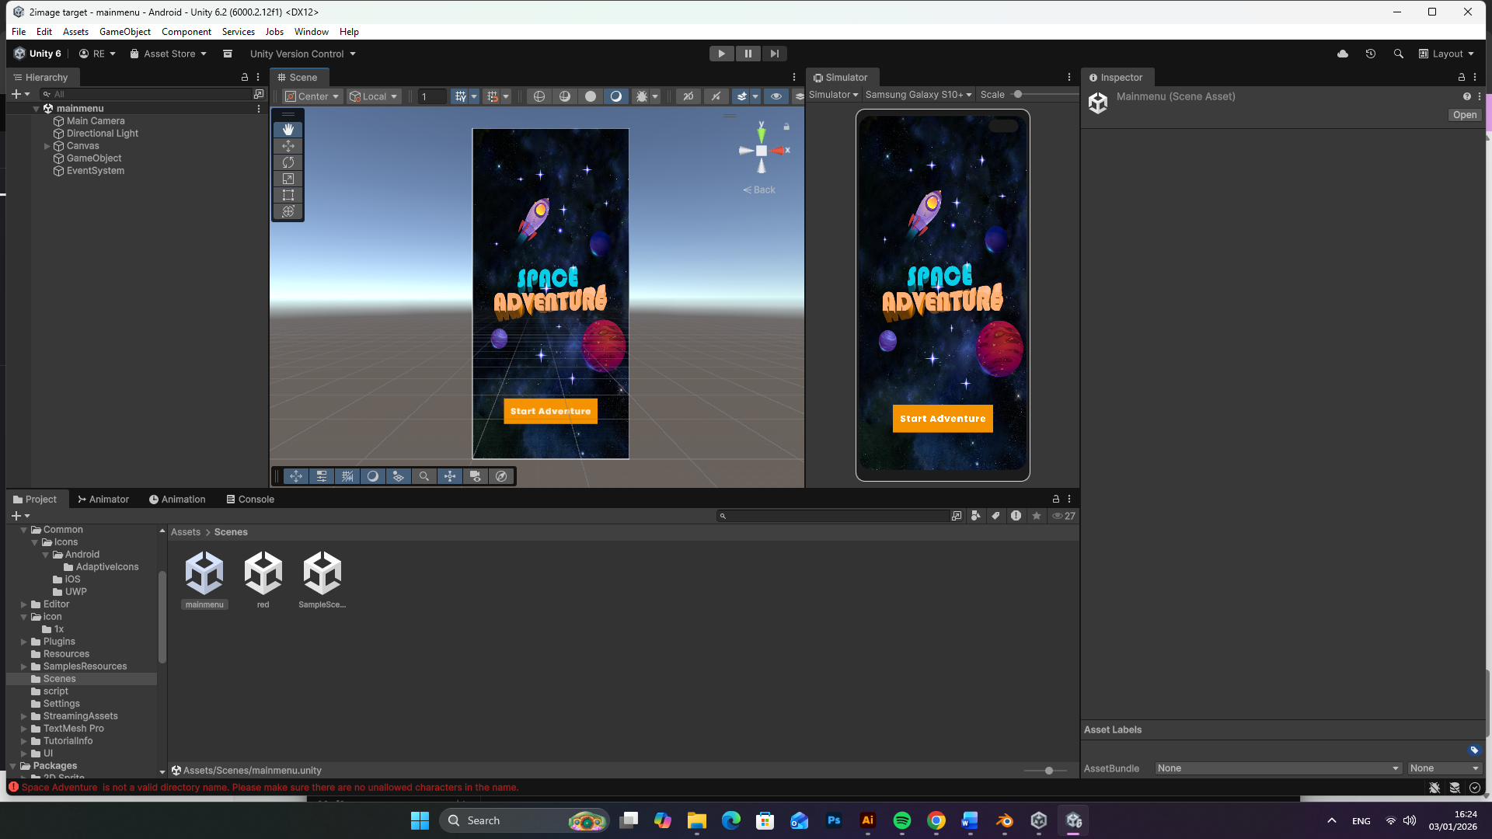
Task: Toggle scene visibility eye icon in Scene toolbar
Action: (x=776, y=96)
